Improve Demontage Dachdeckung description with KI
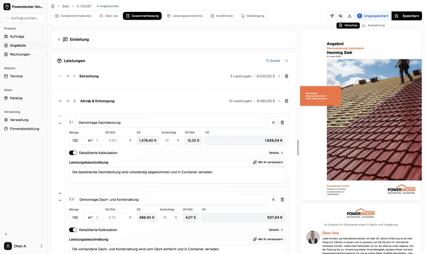Viewport: 425px width, 254px height. (268, 162)
